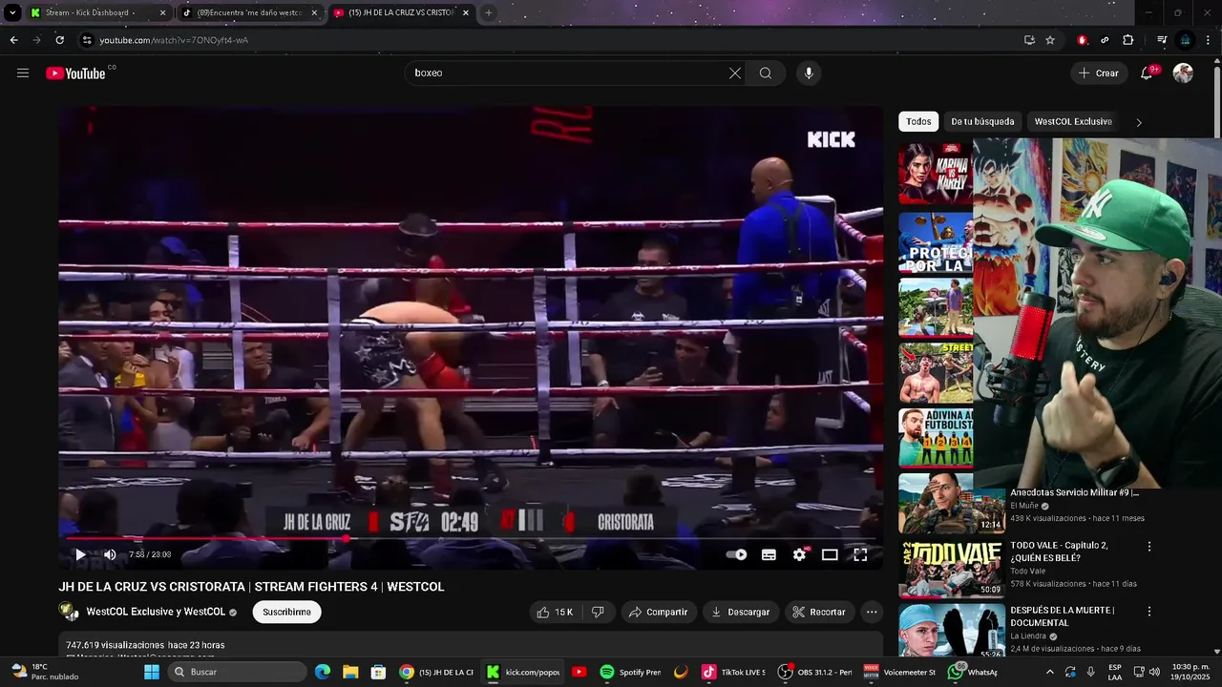Viewport: 1222px width, 687px height.
Task: Go back to the previous page
Action: (13, 40)
